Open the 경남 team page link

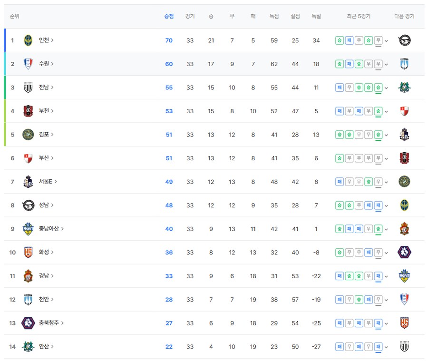pos(46,276)
